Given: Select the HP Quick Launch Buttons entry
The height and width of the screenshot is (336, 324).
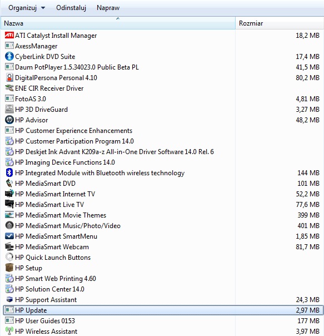Looking at the screenshot, I should pos(163,257).
